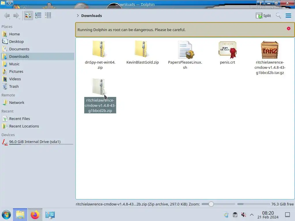Select the cmdow tar.gz archive icon

point(270,50)
